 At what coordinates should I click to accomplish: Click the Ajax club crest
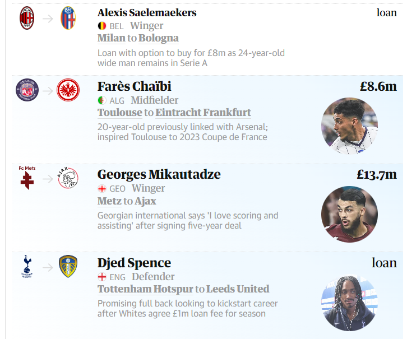(x=68, y=178)
